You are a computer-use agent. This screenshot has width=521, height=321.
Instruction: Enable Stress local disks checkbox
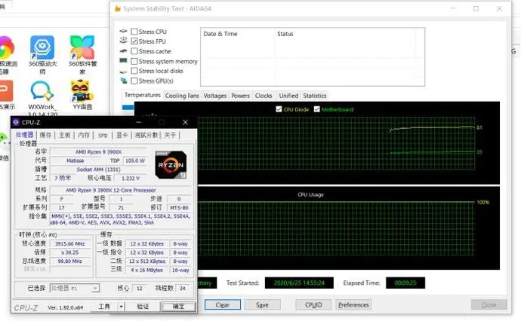point(134,71)
